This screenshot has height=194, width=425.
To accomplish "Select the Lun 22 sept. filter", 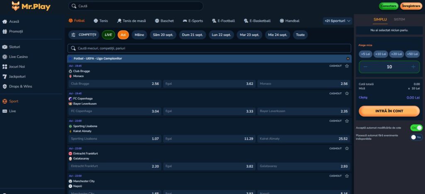I will click(222, 35).
